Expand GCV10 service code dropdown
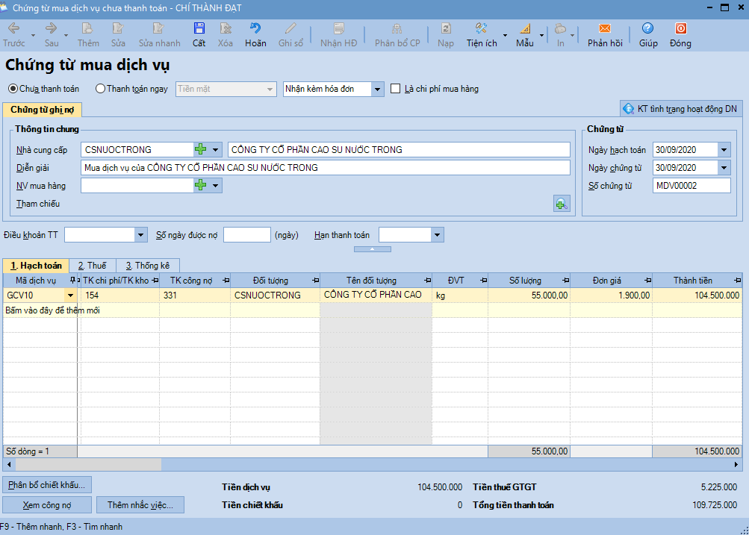749x535 pixels. click(71, 295)
